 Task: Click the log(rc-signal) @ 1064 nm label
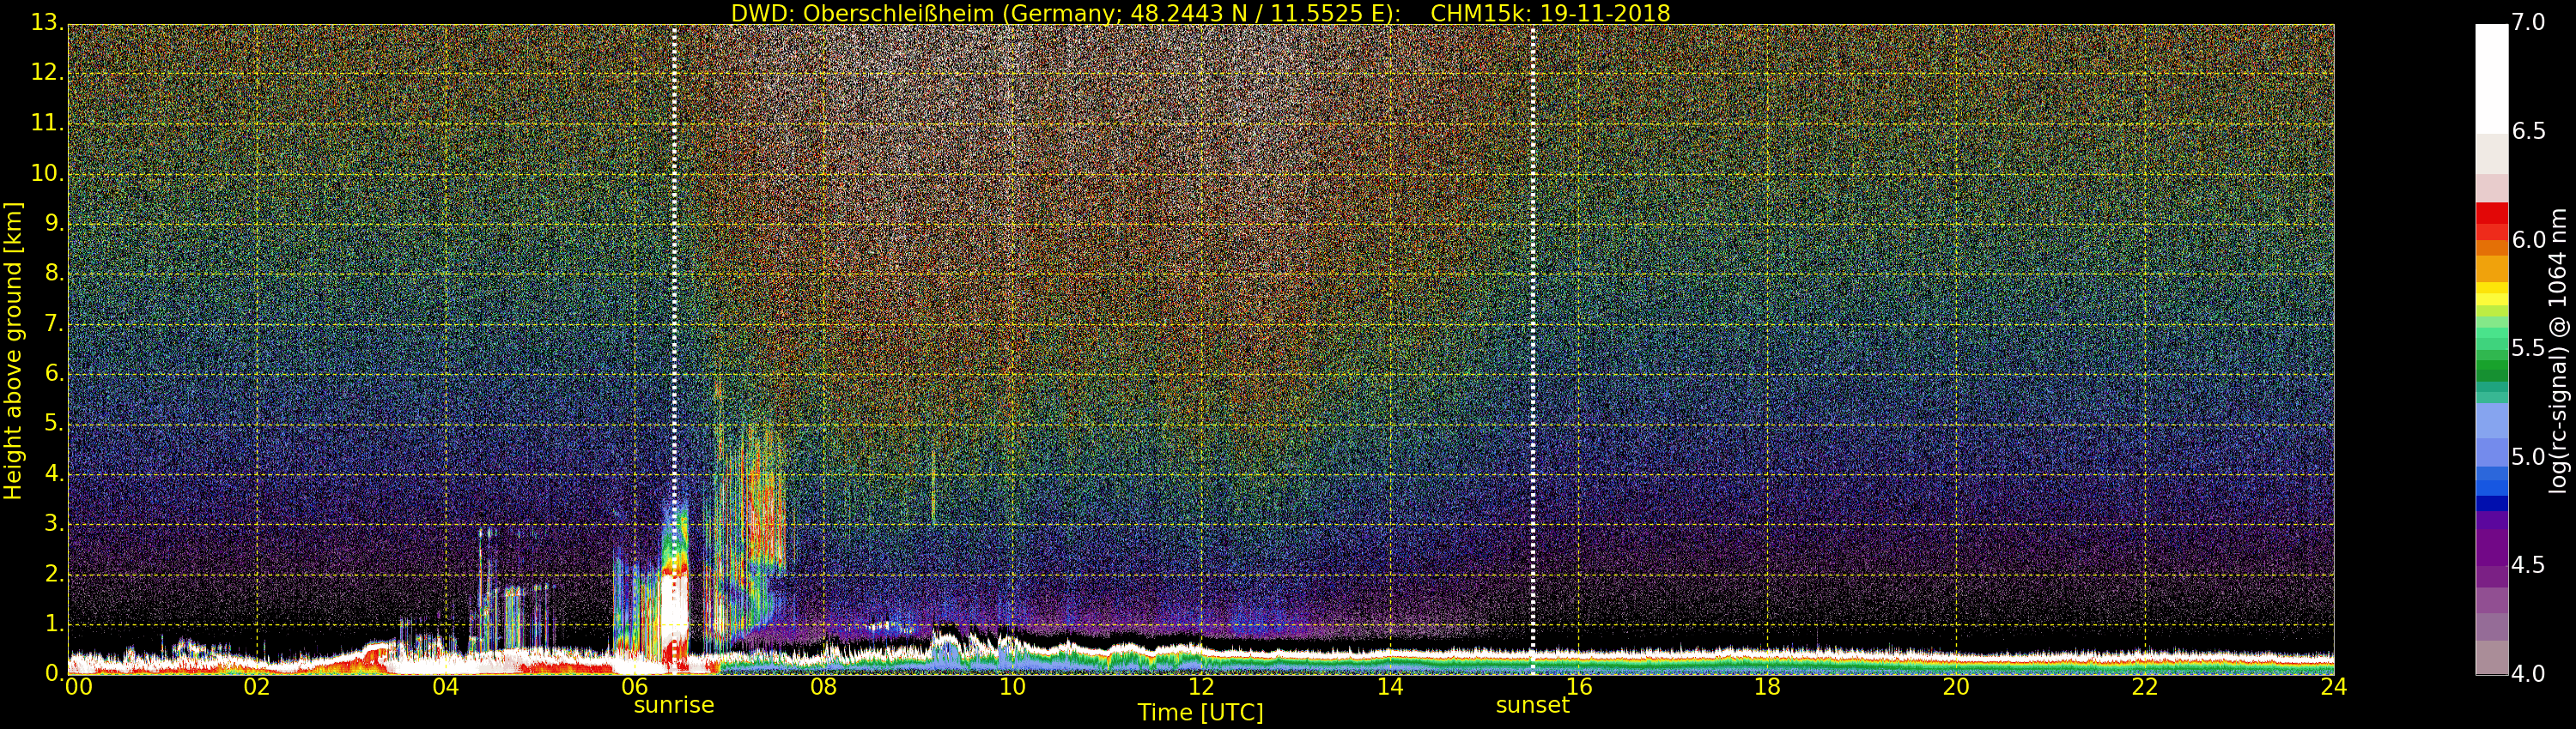point(2558,350)
